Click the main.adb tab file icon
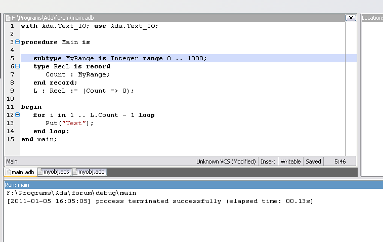 tap(8, 172)
